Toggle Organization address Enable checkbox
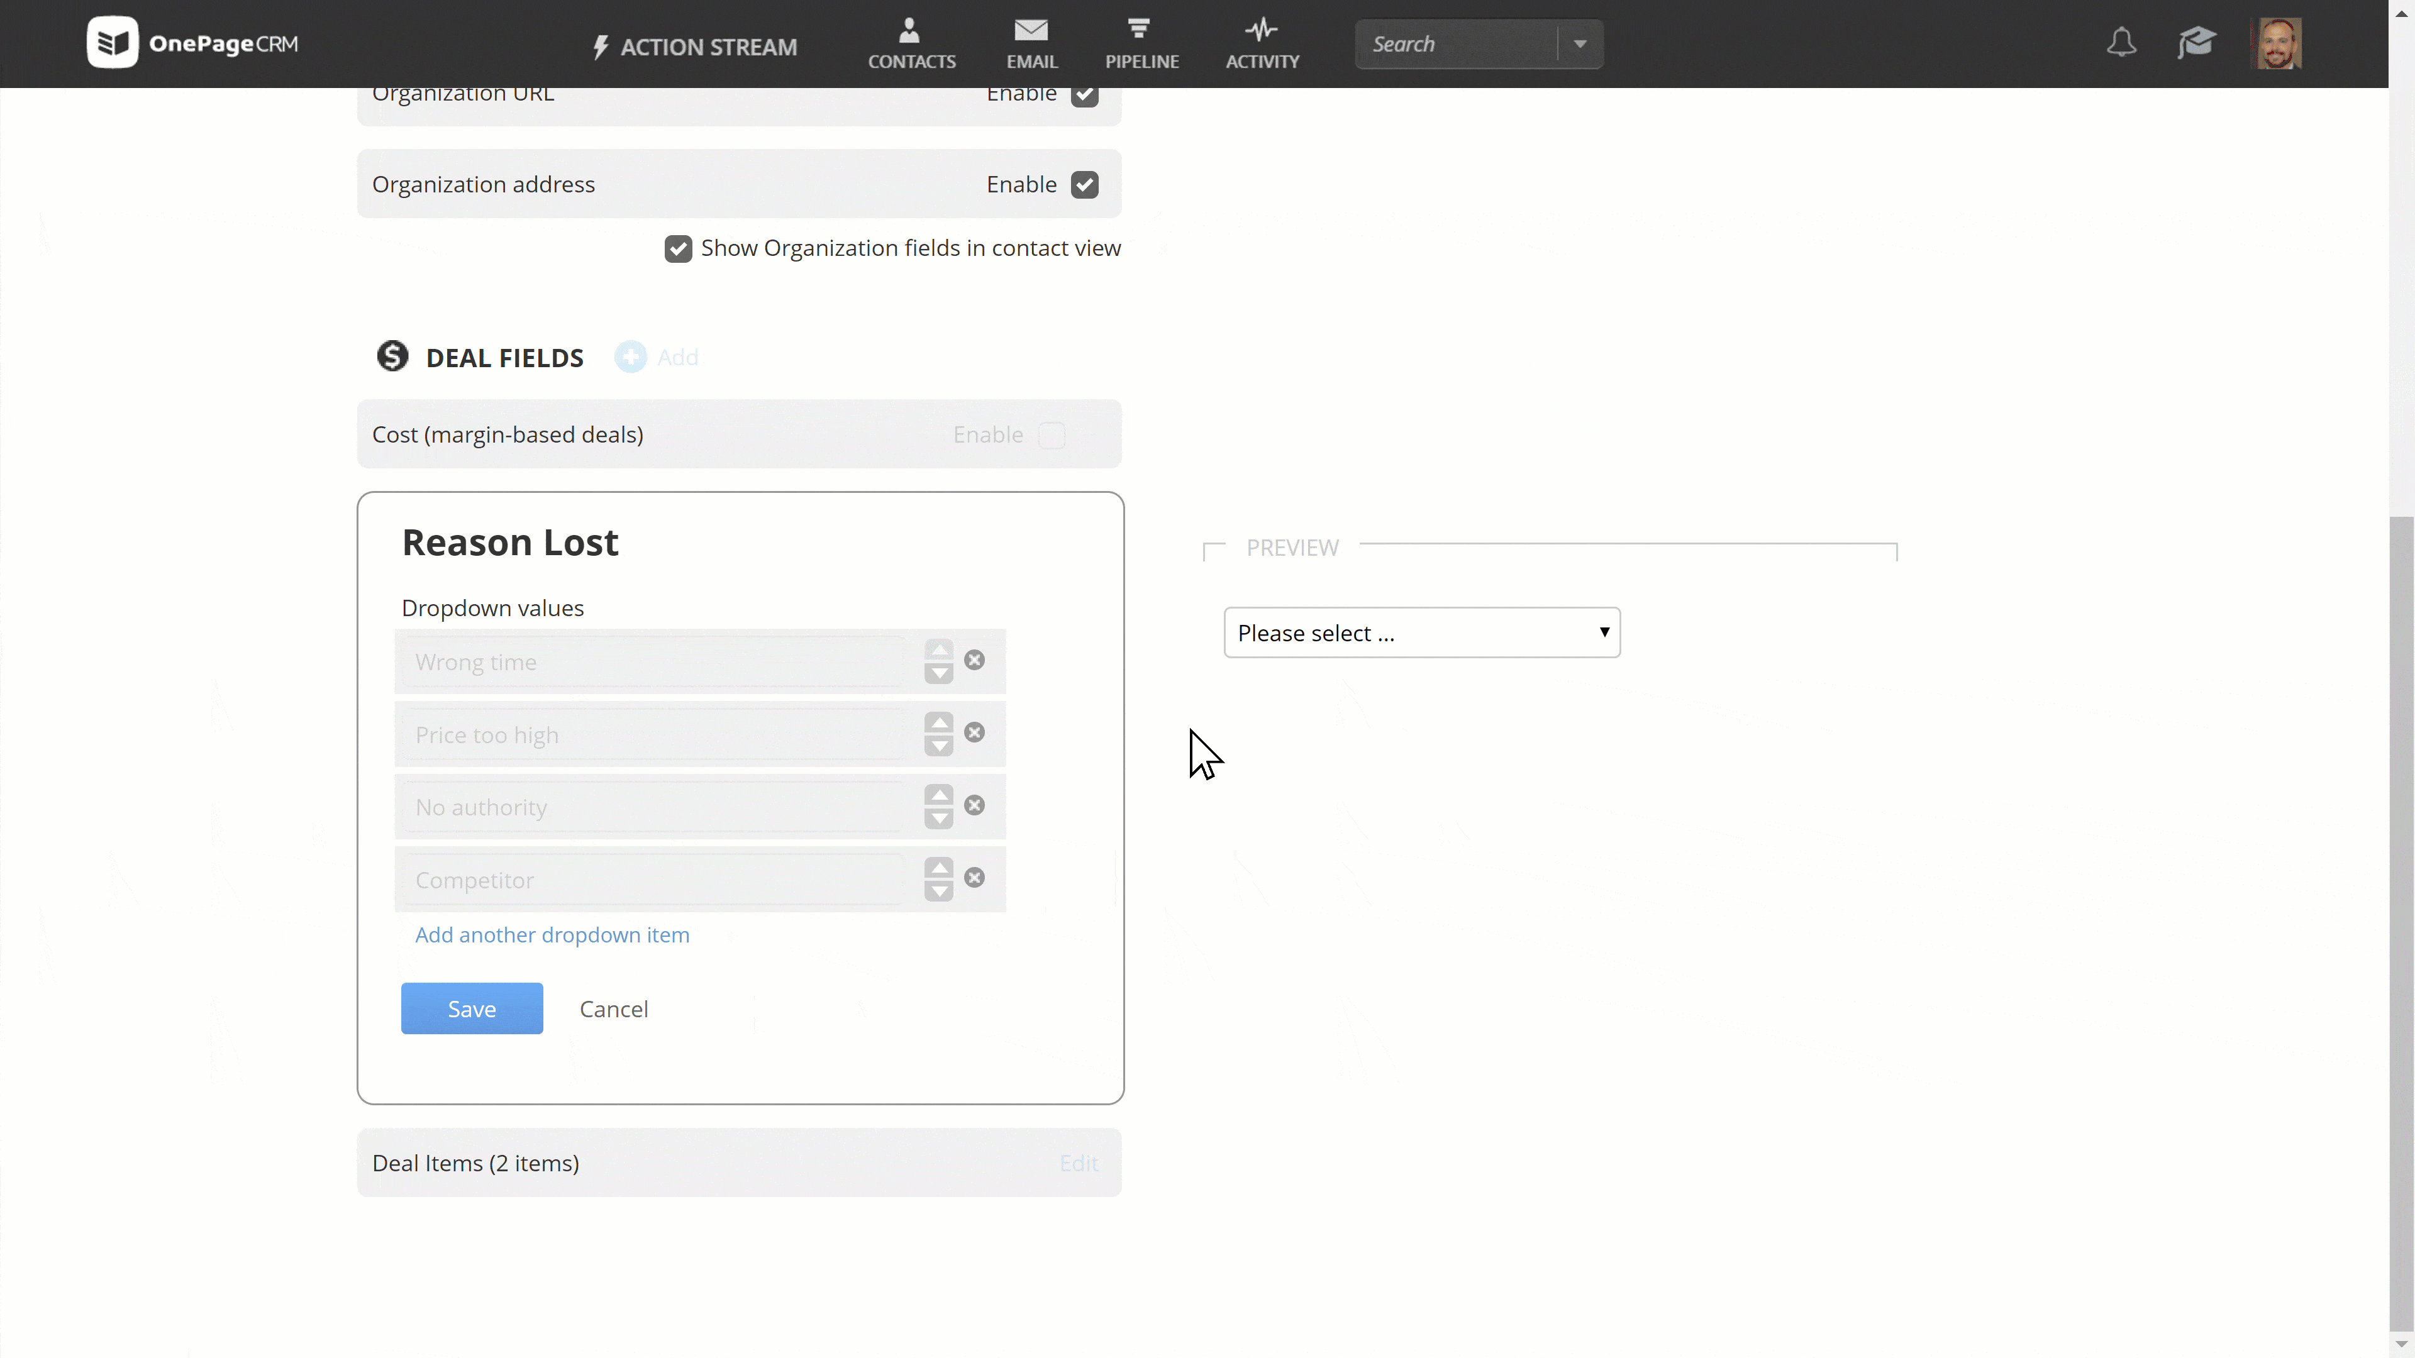The height and width of the screenshot is (1358, 2415). pos(1085,185)
